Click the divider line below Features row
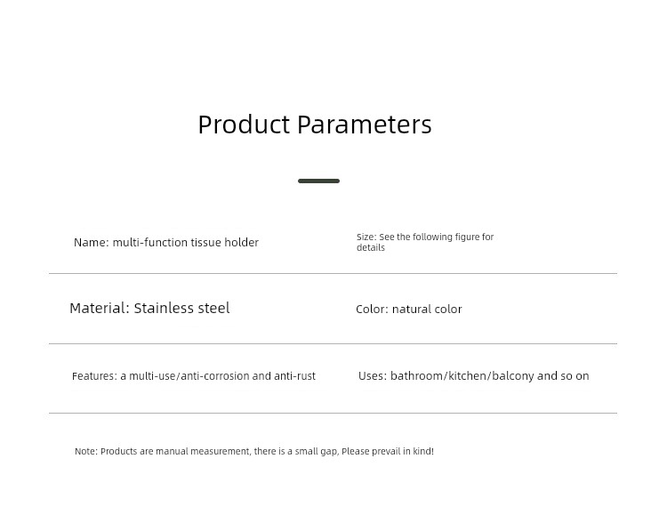The height and width of the screenshot is (523, 667). (333, 413)
